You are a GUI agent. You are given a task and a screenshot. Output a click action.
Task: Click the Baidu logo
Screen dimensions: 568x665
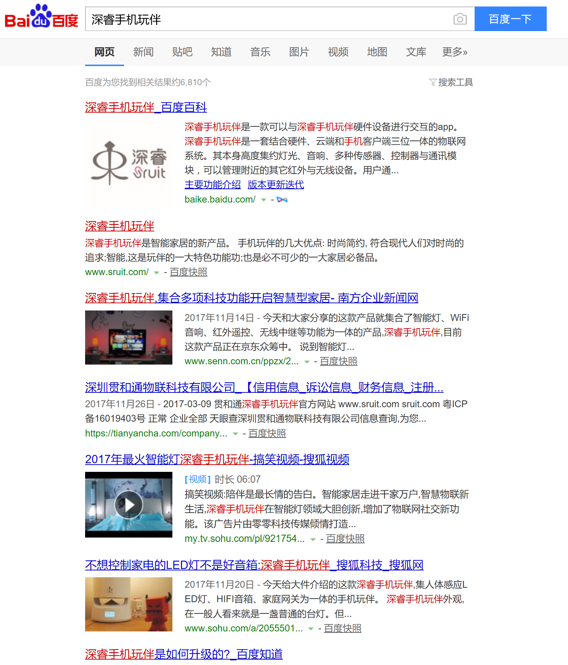click(x=41, y=16)
